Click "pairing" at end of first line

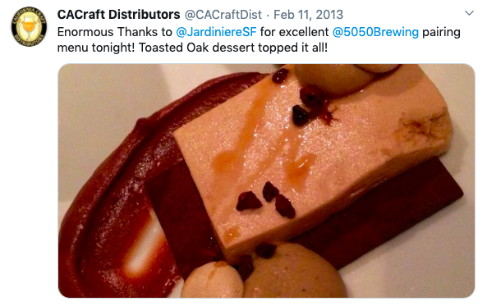point(441,33)
